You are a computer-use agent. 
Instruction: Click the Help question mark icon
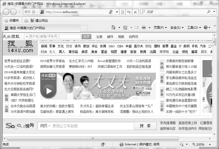pos(206,27)
